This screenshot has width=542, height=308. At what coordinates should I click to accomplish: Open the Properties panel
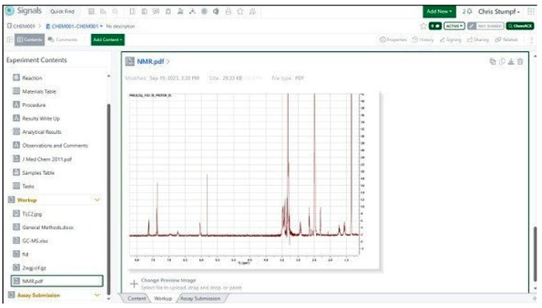tap(393, 39)
